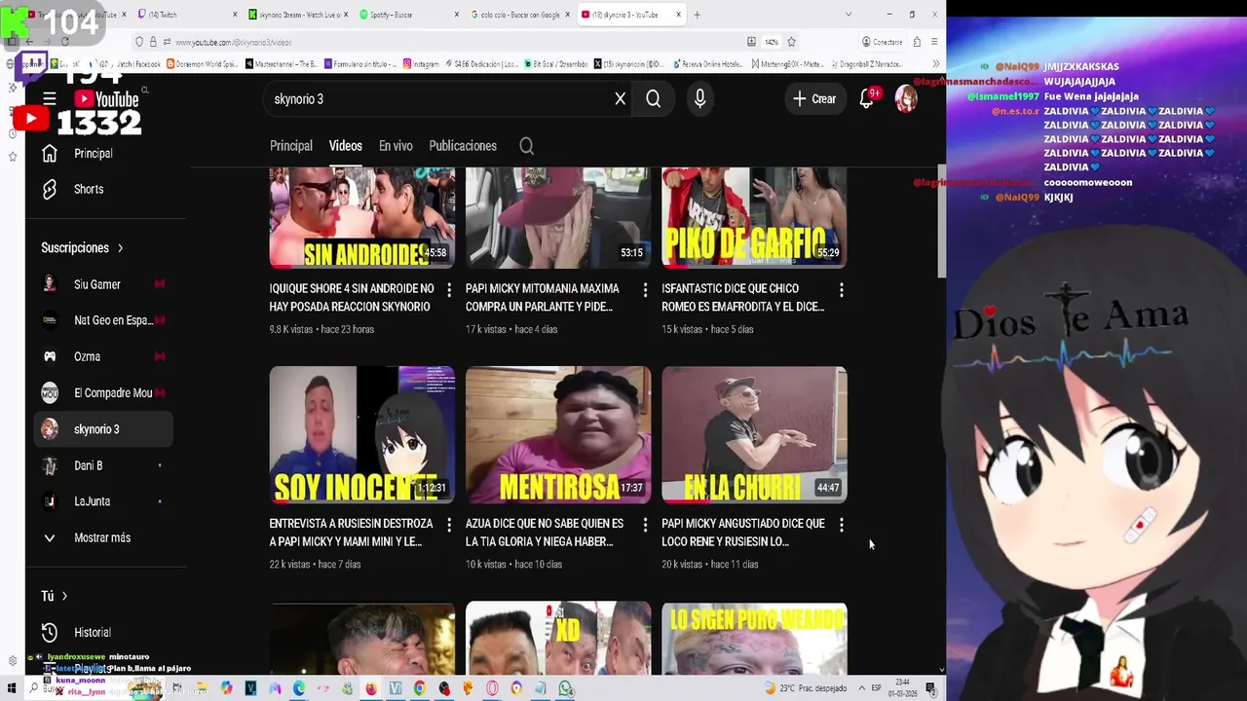Viewport: 1247px width, 701px height.
Task: Open the MENTIROSA video thumbnail
Action: coord(558,434)
